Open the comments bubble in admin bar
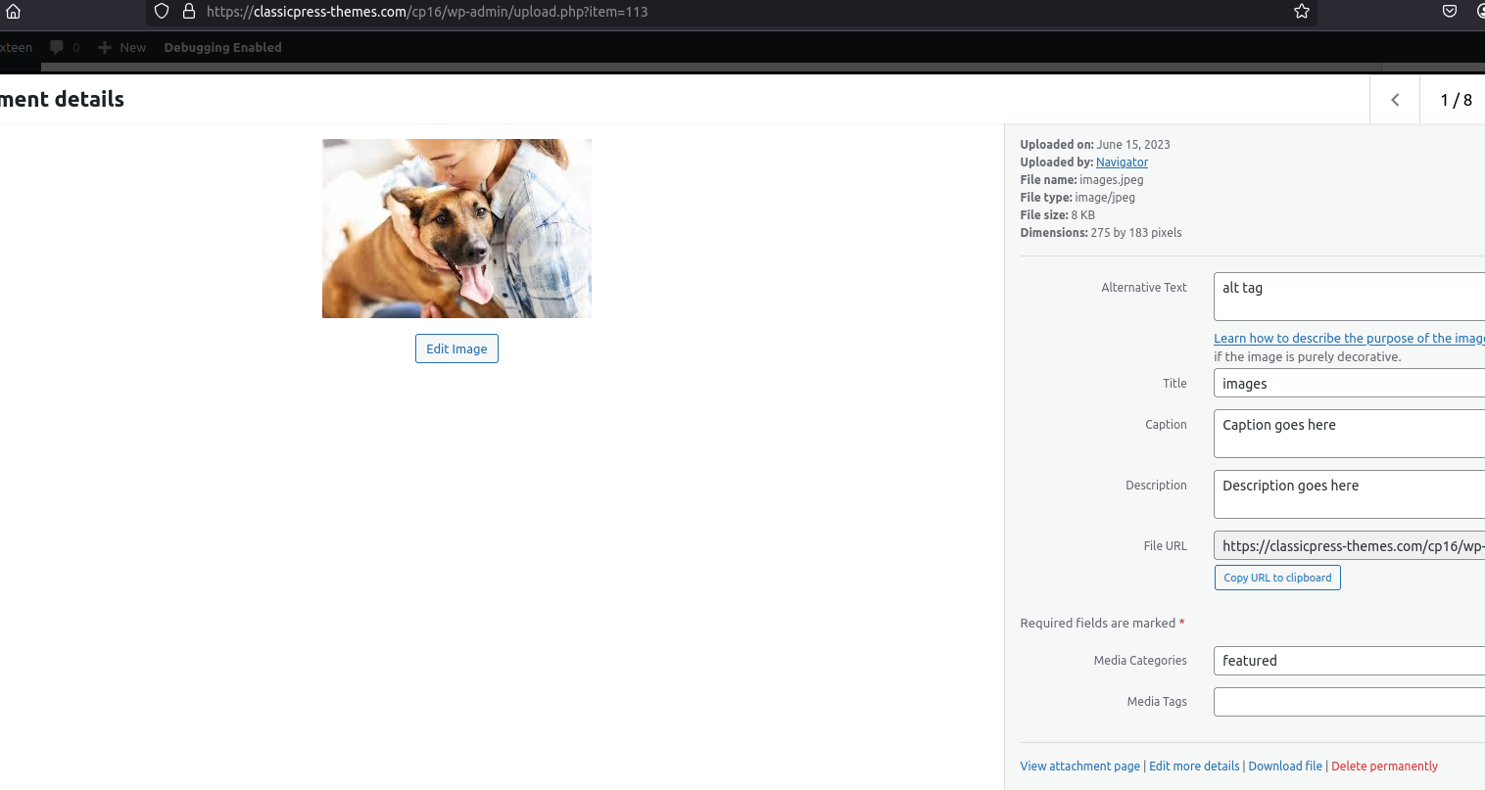The width and height of the screenshot is (1485, 790). (65, 47)
